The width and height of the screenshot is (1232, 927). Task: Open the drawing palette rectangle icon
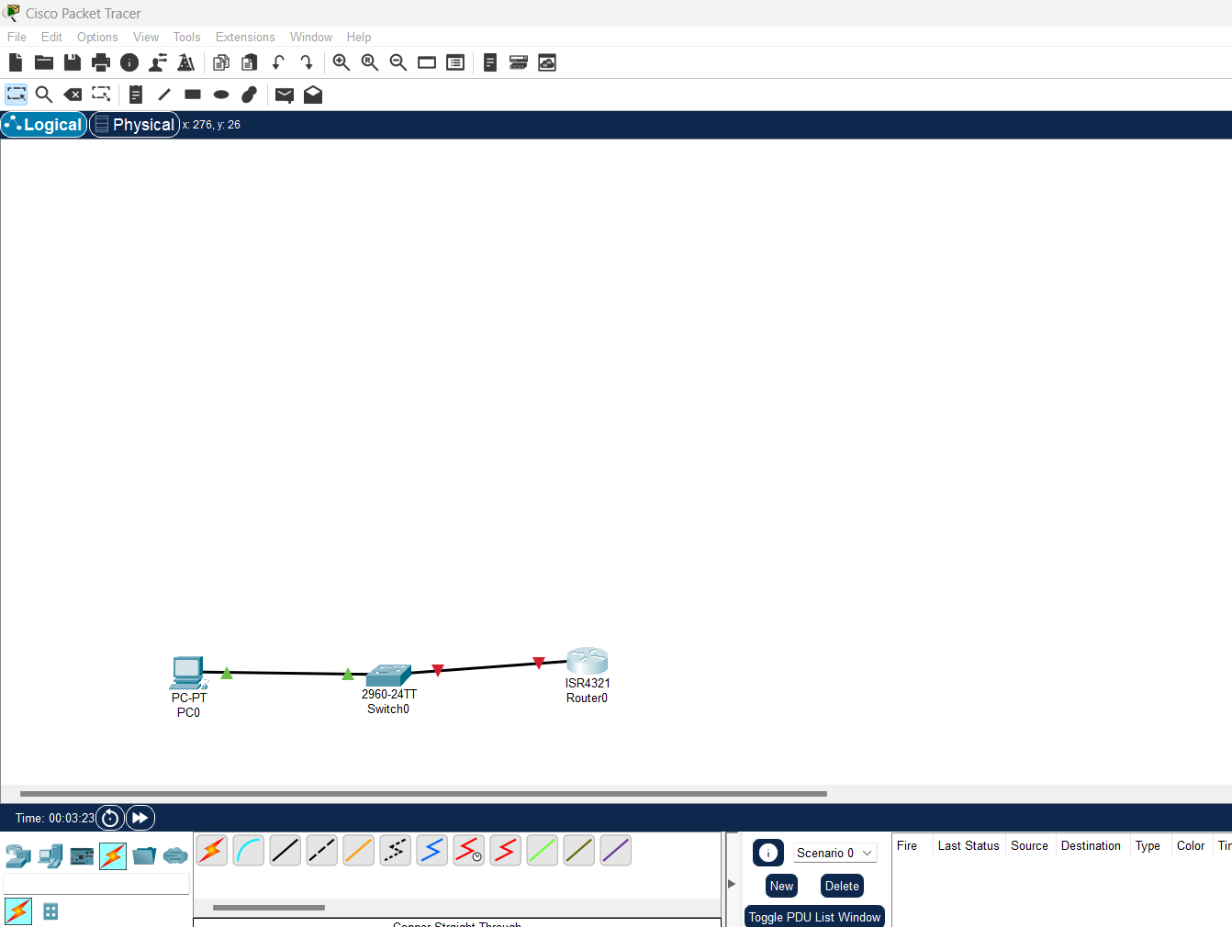click(427, 62)
